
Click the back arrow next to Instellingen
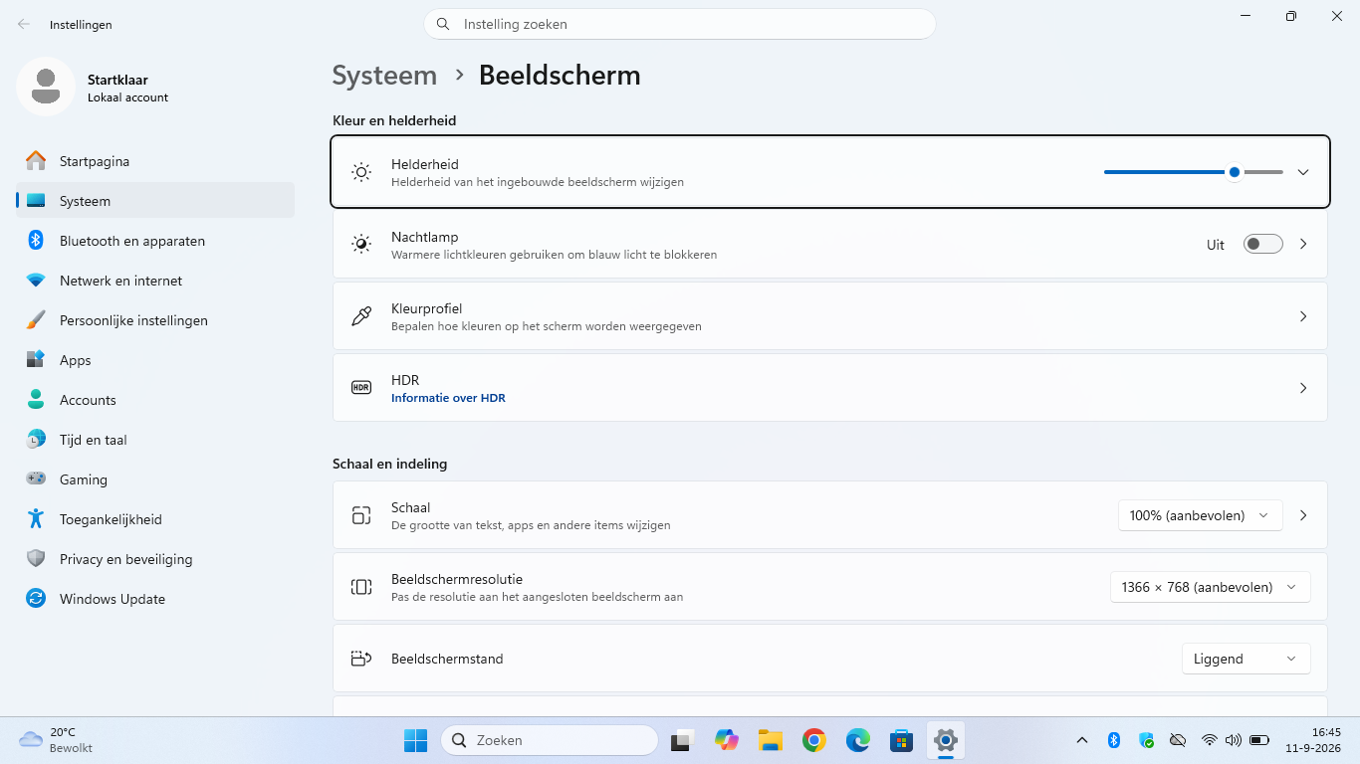point(24,24)
